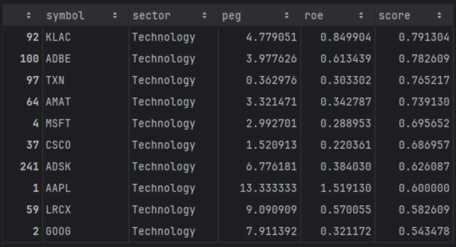
Task: Sort by score using the arrows icon
Action: point(439,15)
